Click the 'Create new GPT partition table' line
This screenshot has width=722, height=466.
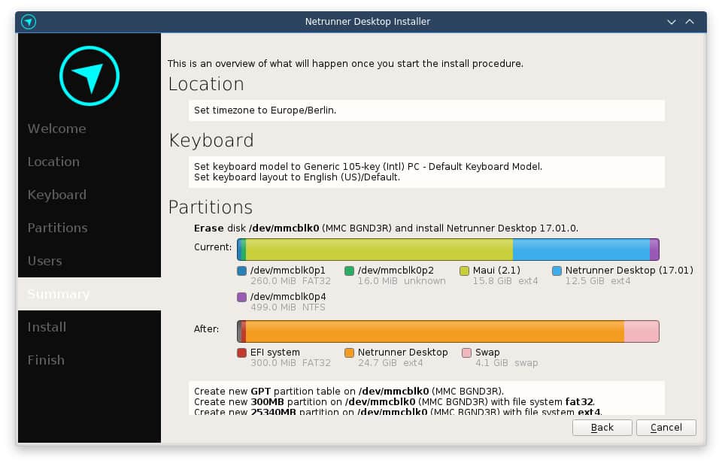pos(348,391)
